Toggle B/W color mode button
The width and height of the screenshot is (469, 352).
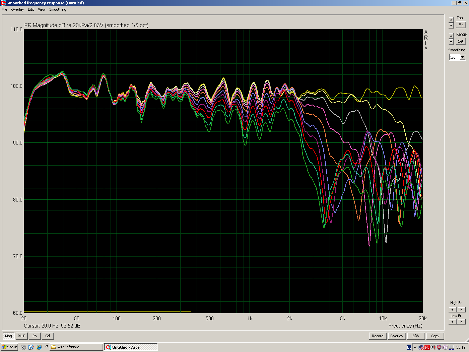(x=416, y=336)
